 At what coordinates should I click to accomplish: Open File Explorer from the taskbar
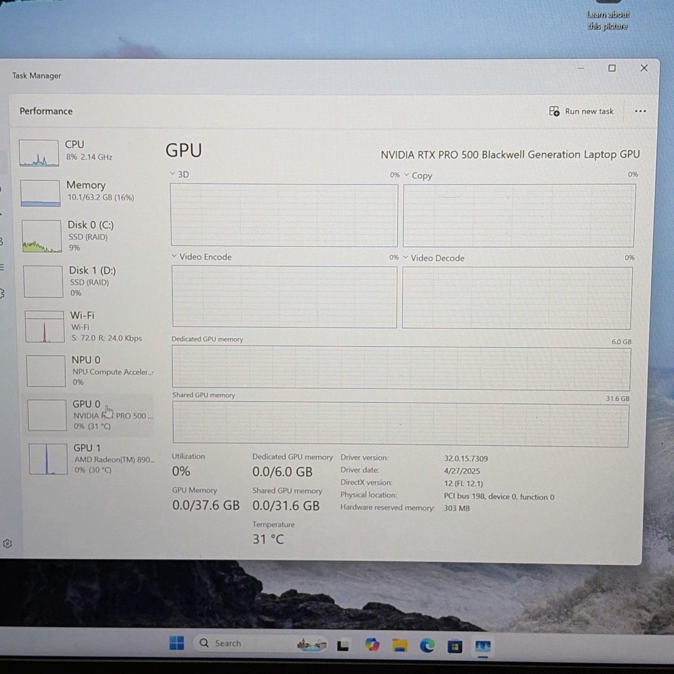coord(399,645)
